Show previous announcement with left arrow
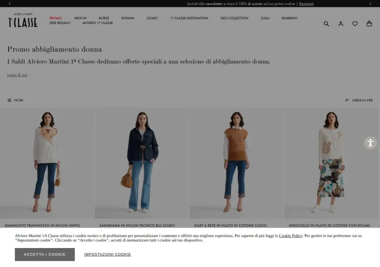Viewport: 380px width, 267px height. [9, 4]
